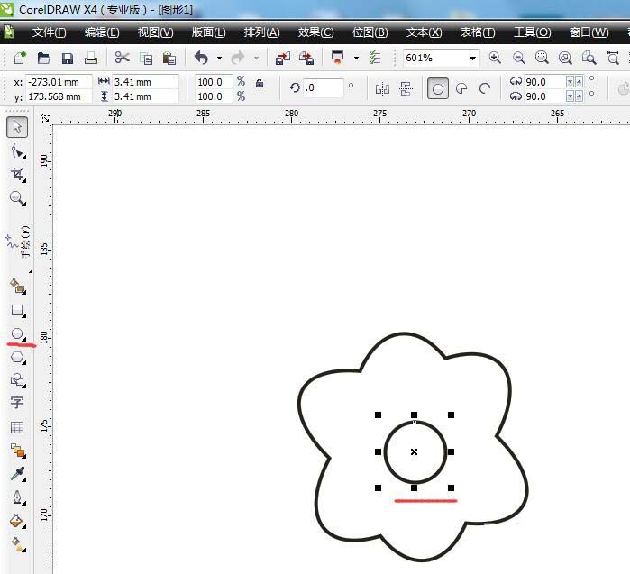The width and height of the screenshot is (630, 574).
Task: Select the Rectangle tool
Action: [x=17, y=310]
